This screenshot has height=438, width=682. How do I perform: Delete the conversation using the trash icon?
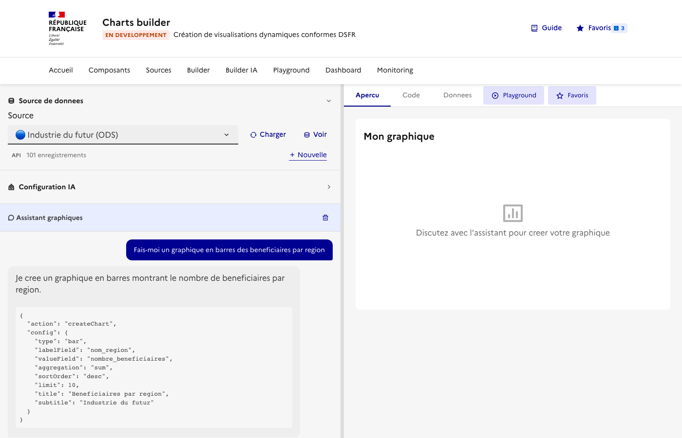click(325, 218)
